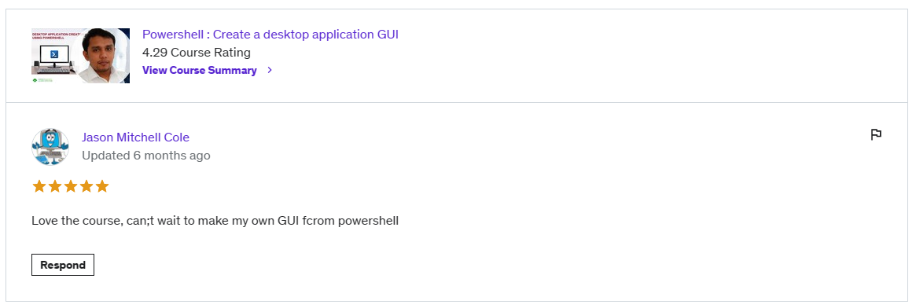Open the Powershell desktop application GUI course title
916x308 pixels.
pos(270,34)
